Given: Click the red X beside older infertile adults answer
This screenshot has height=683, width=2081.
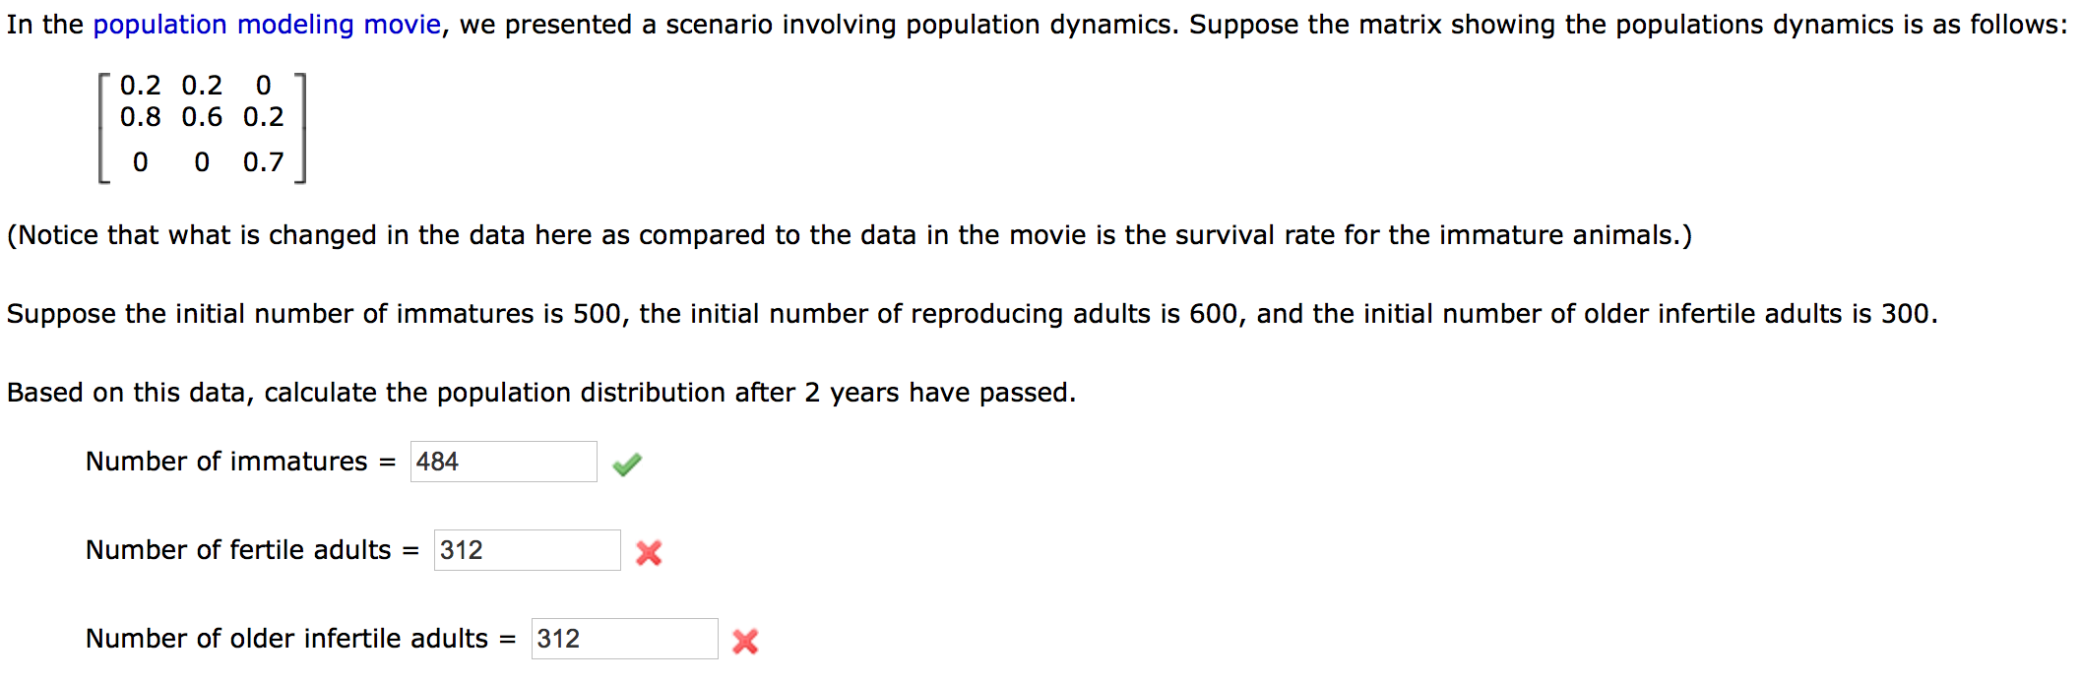Looking at the screenshot, I should tap(743, 640).
